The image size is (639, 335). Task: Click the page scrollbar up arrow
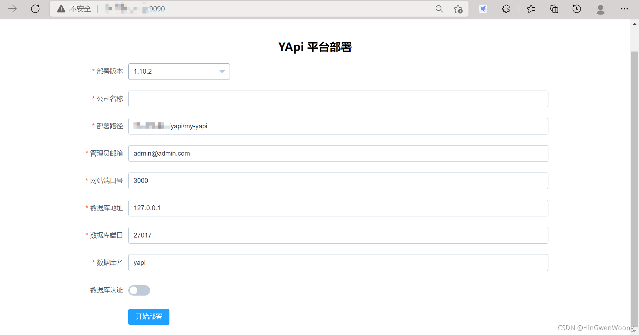click(x=635, y=24)
